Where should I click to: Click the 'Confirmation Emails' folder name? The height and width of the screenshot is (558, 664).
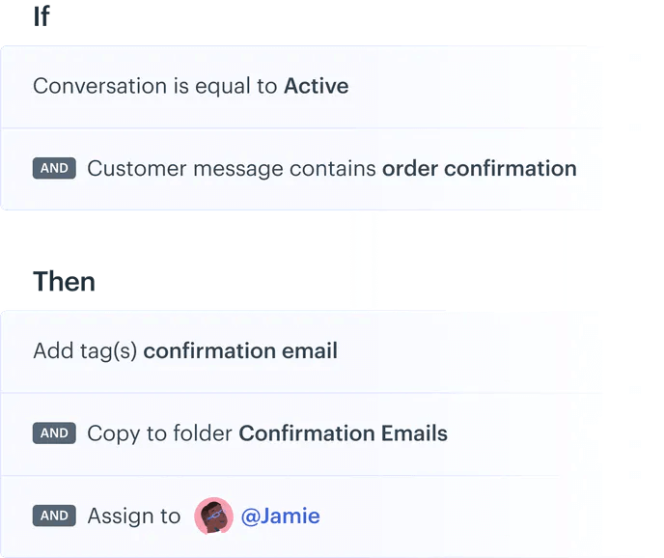click(x=343, y=433)
